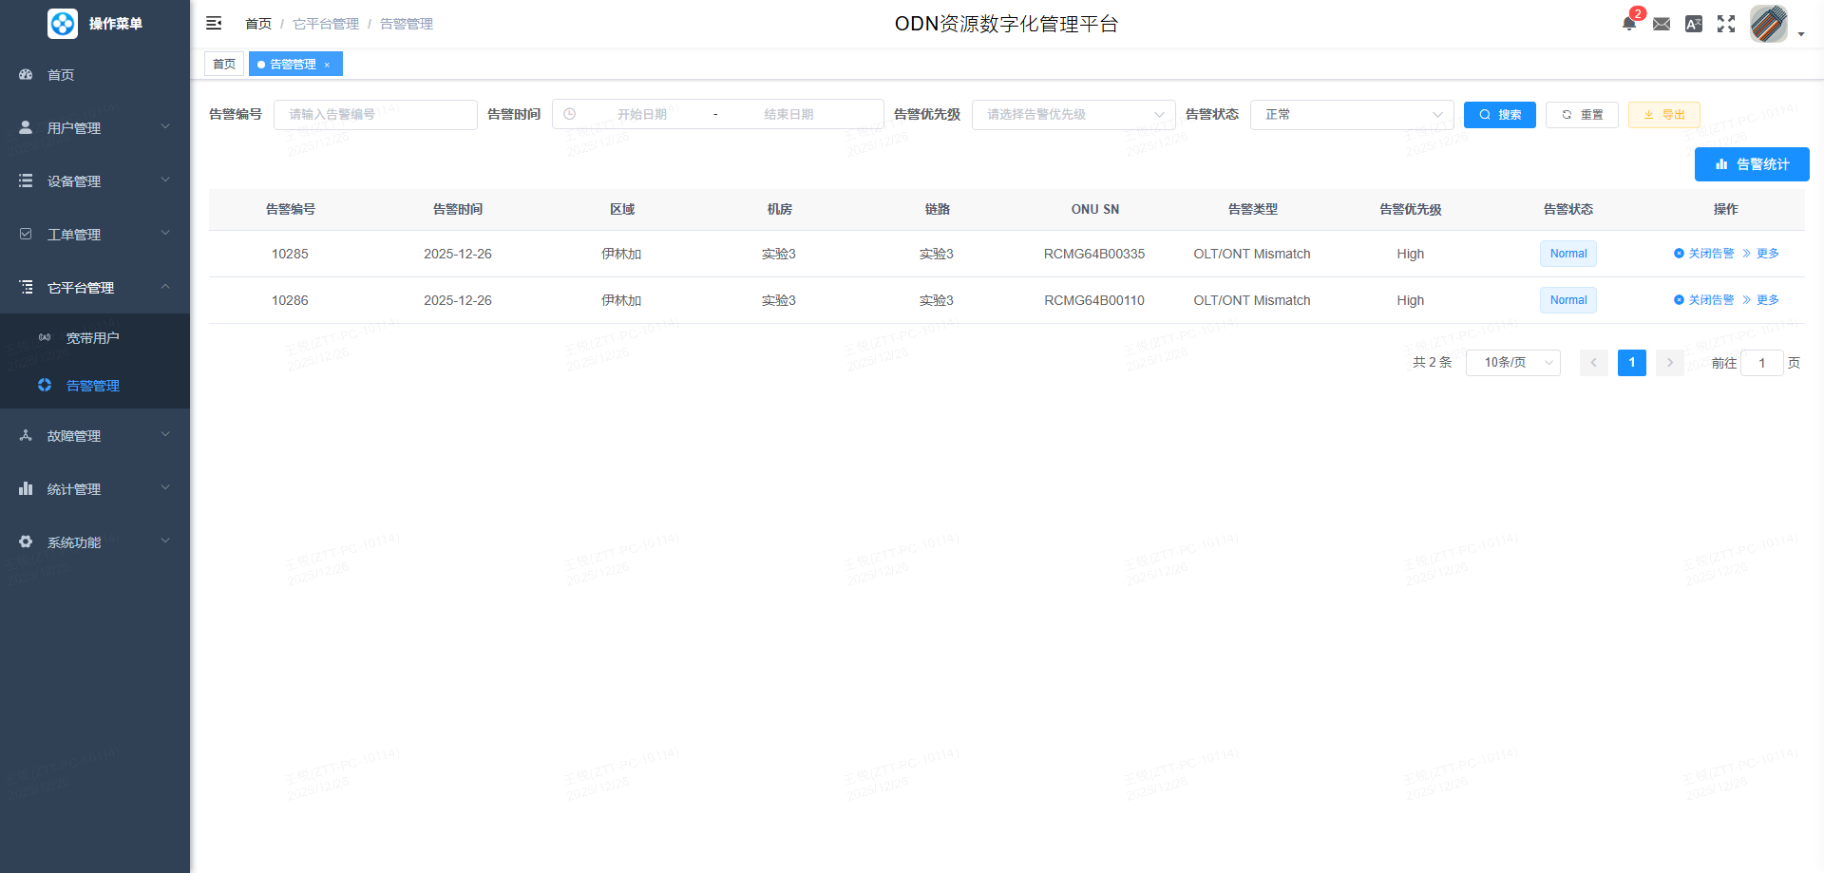
Task: Click the user avatar picture
Action: click(1768, 24)
